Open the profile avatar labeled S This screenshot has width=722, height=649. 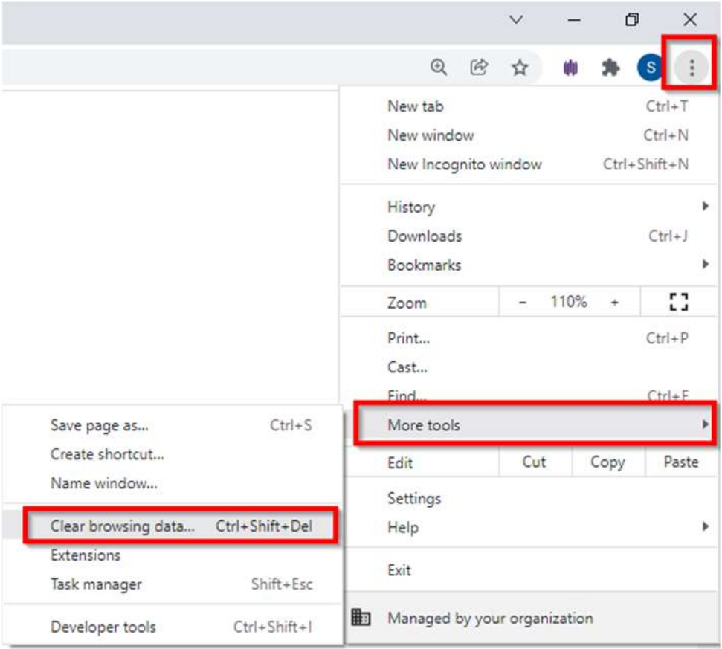(x=651, y=68)
